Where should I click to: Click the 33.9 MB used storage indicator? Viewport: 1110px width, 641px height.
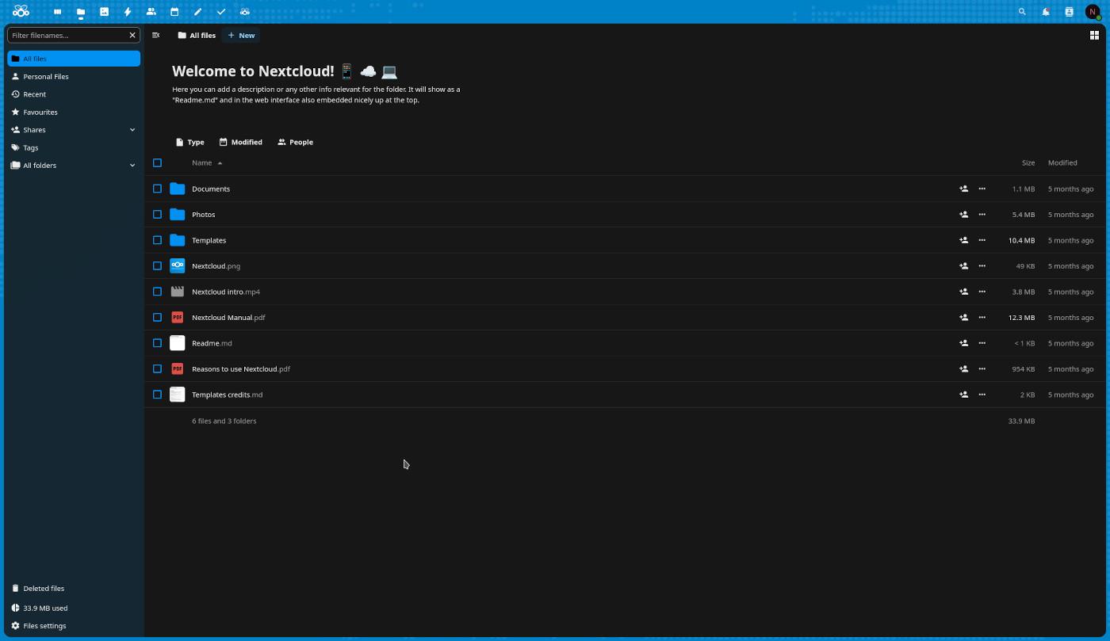tap(74, 609)
